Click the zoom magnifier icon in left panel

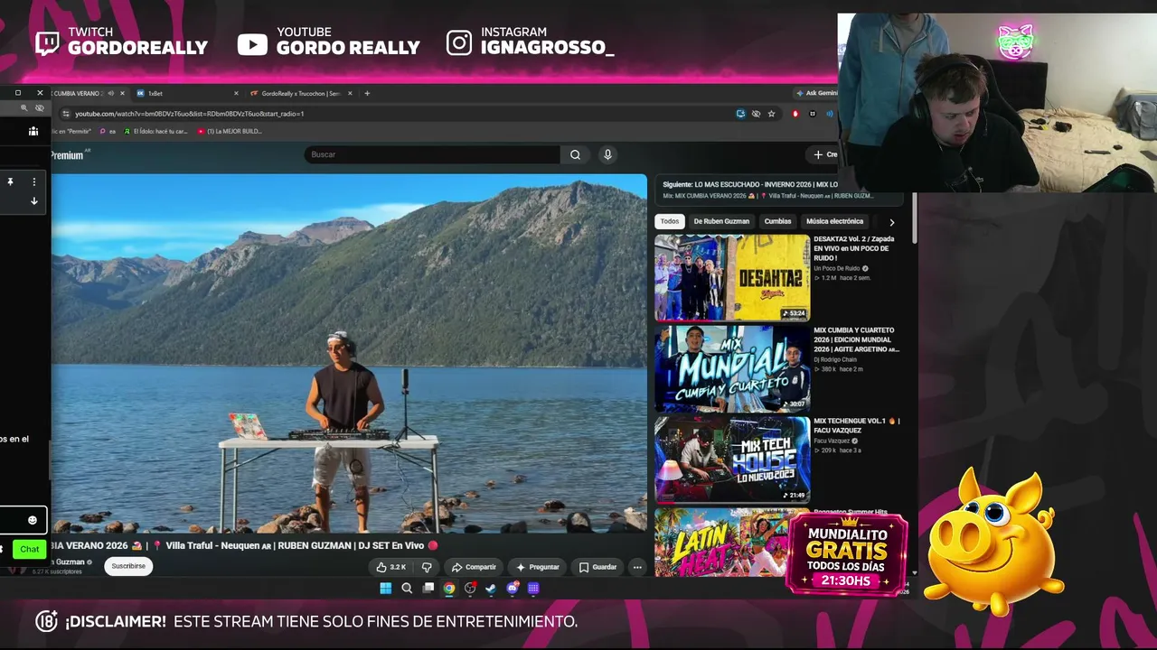point(24,108)
